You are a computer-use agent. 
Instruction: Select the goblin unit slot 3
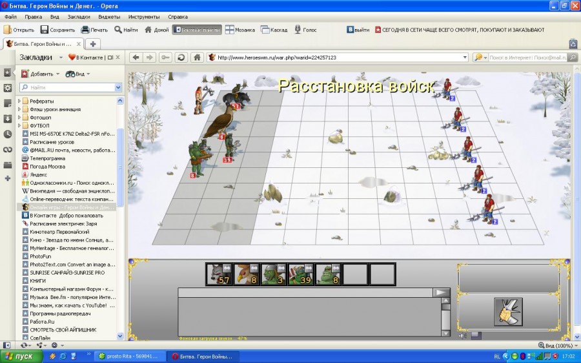pos(274,275)
